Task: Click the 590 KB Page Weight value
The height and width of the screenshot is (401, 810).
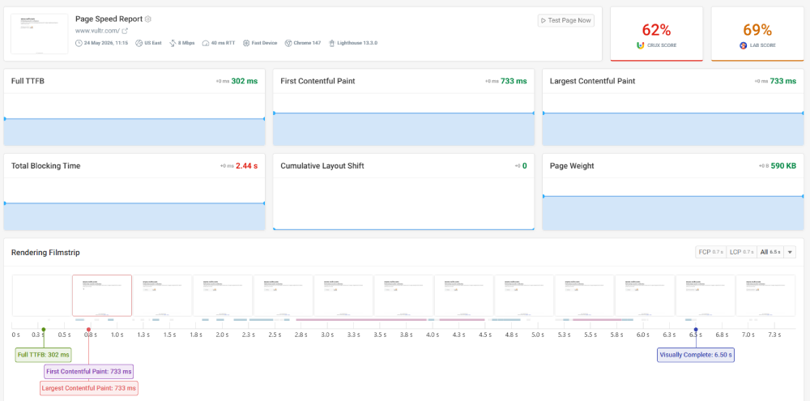Action: point(783,166)
